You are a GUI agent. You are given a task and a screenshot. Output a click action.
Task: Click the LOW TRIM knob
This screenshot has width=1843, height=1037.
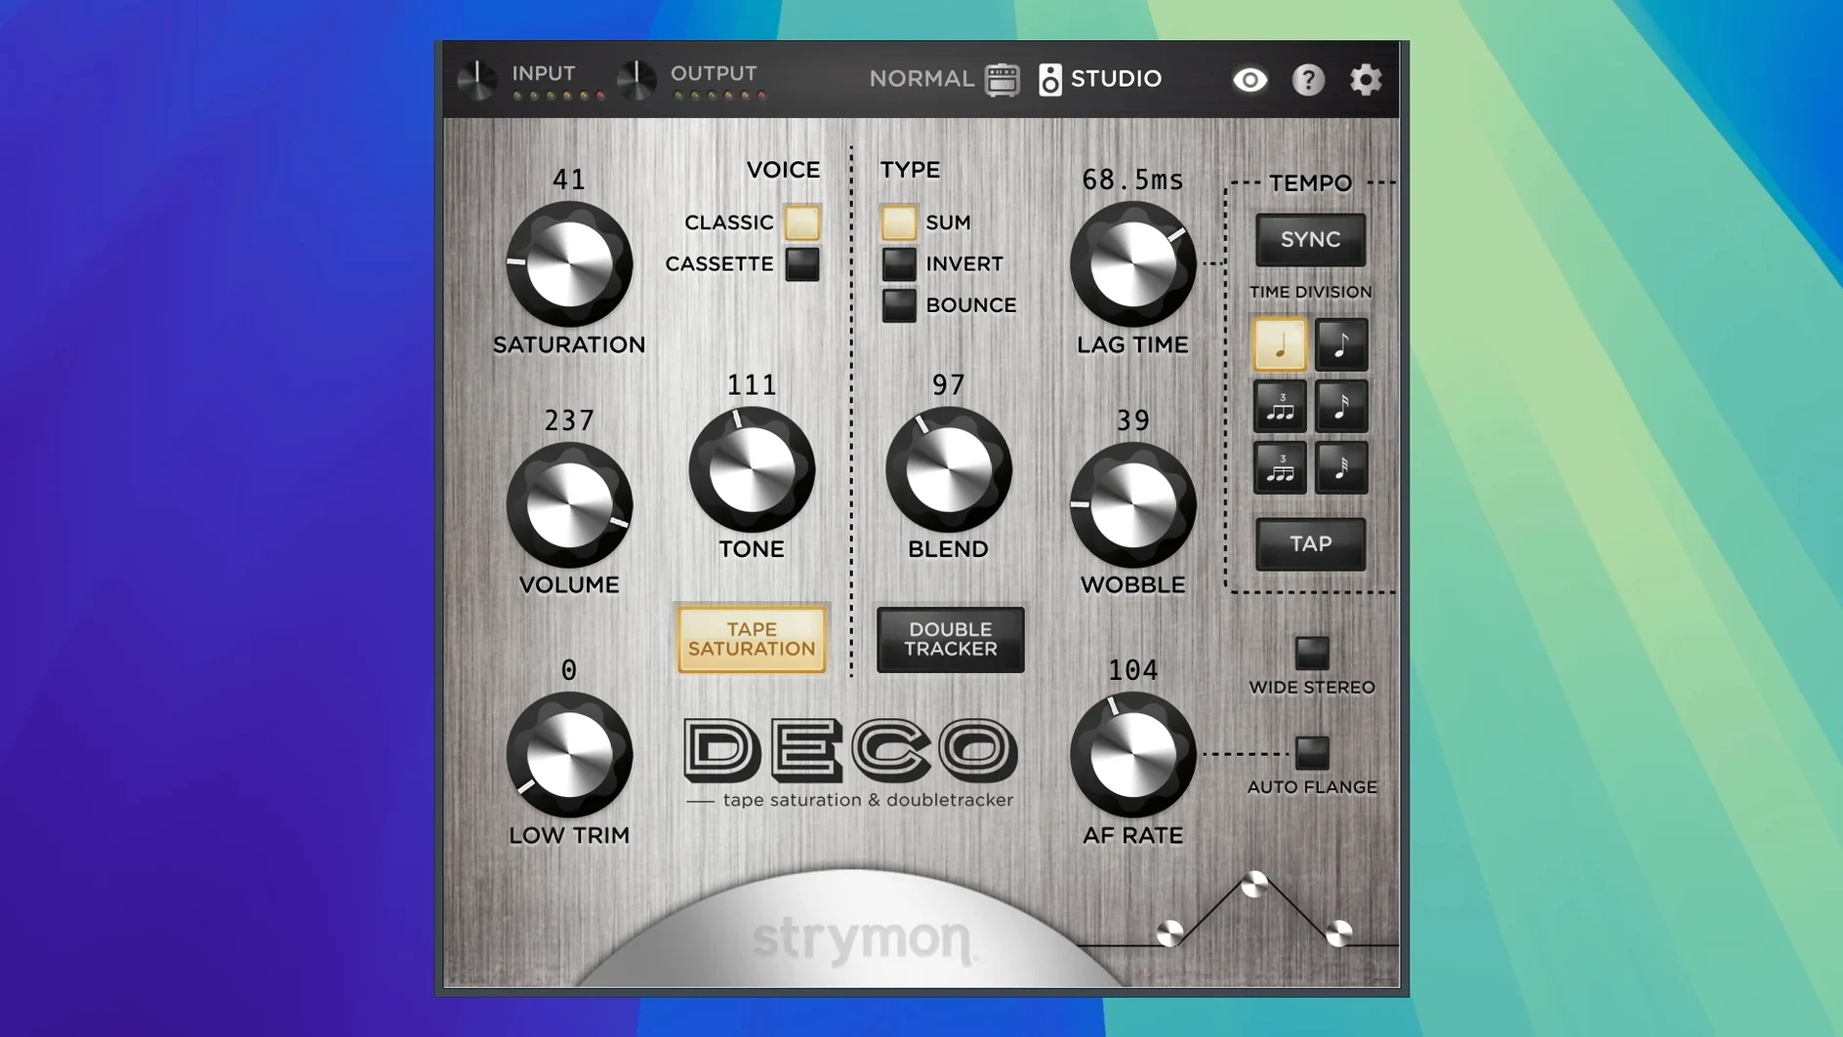[x=569, y=754]
